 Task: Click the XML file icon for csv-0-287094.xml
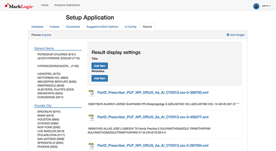pos(91,146)
